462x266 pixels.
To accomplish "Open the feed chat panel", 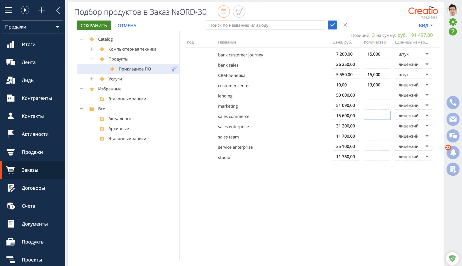I will tap(453, 136).
